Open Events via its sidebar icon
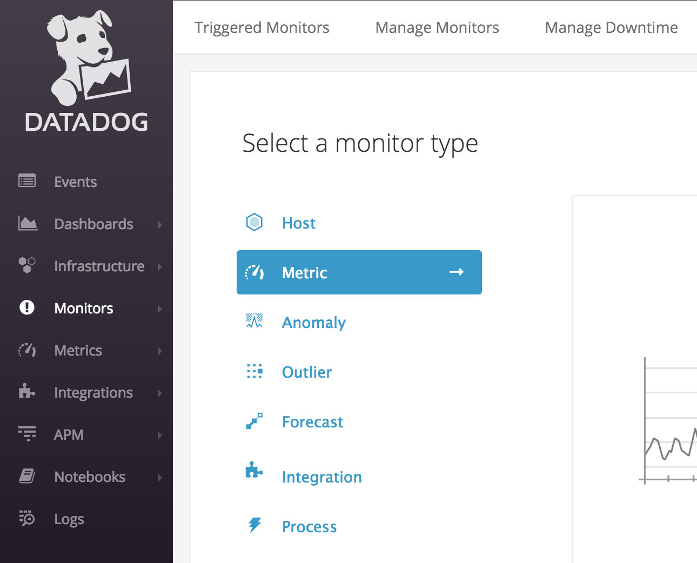697x563 pixels. [x=27, y=181]
